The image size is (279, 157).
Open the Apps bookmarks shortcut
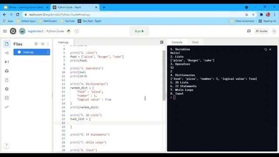click(x=8, y=21)
